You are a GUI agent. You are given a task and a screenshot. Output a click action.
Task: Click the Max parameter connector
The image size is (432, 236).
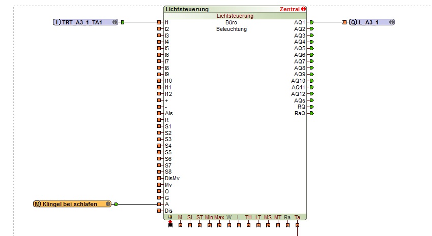tap(219, 225)
